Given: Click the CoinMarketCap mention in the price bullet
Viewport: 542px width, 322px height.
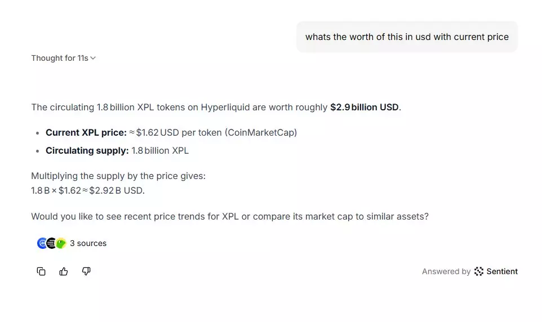Looking at the screenshot, I should click(x=261, y=133).
